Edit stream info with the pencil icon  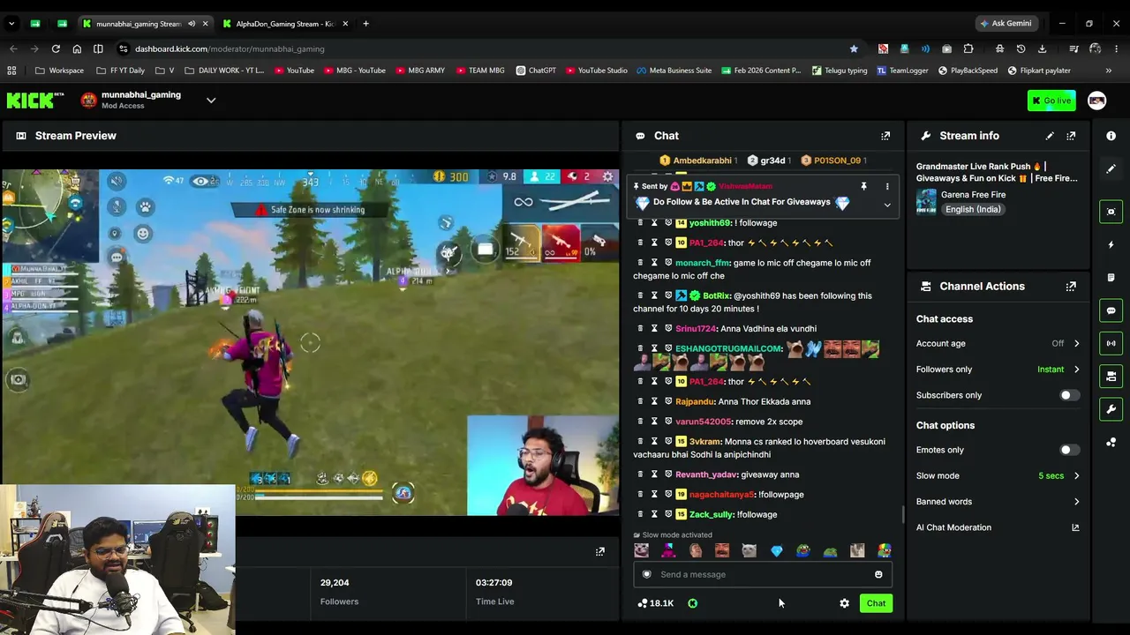[x=1050, y=136]
